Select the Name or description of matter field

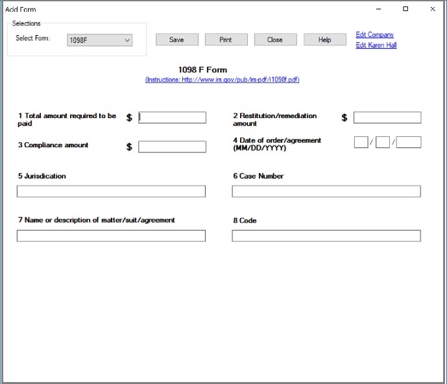(111, 236)
